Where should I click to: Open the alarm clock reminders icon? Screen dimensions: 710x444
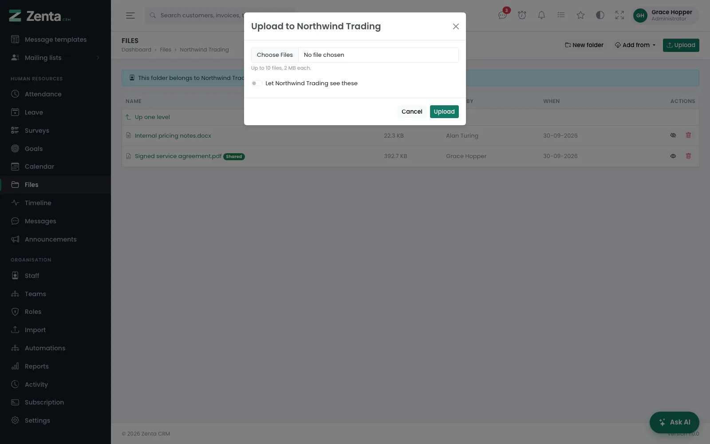point(522,15)
